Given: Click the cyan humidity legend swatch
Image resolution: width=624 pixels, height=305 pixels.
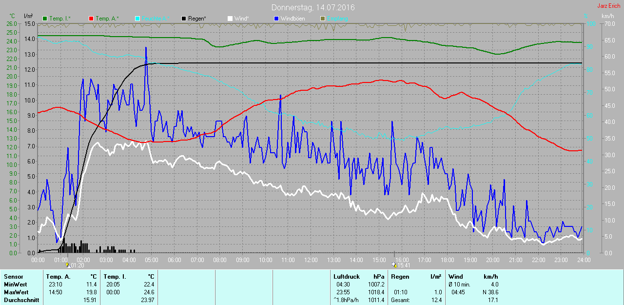Looking at the screenshot, I should click(x=137, y=19).
